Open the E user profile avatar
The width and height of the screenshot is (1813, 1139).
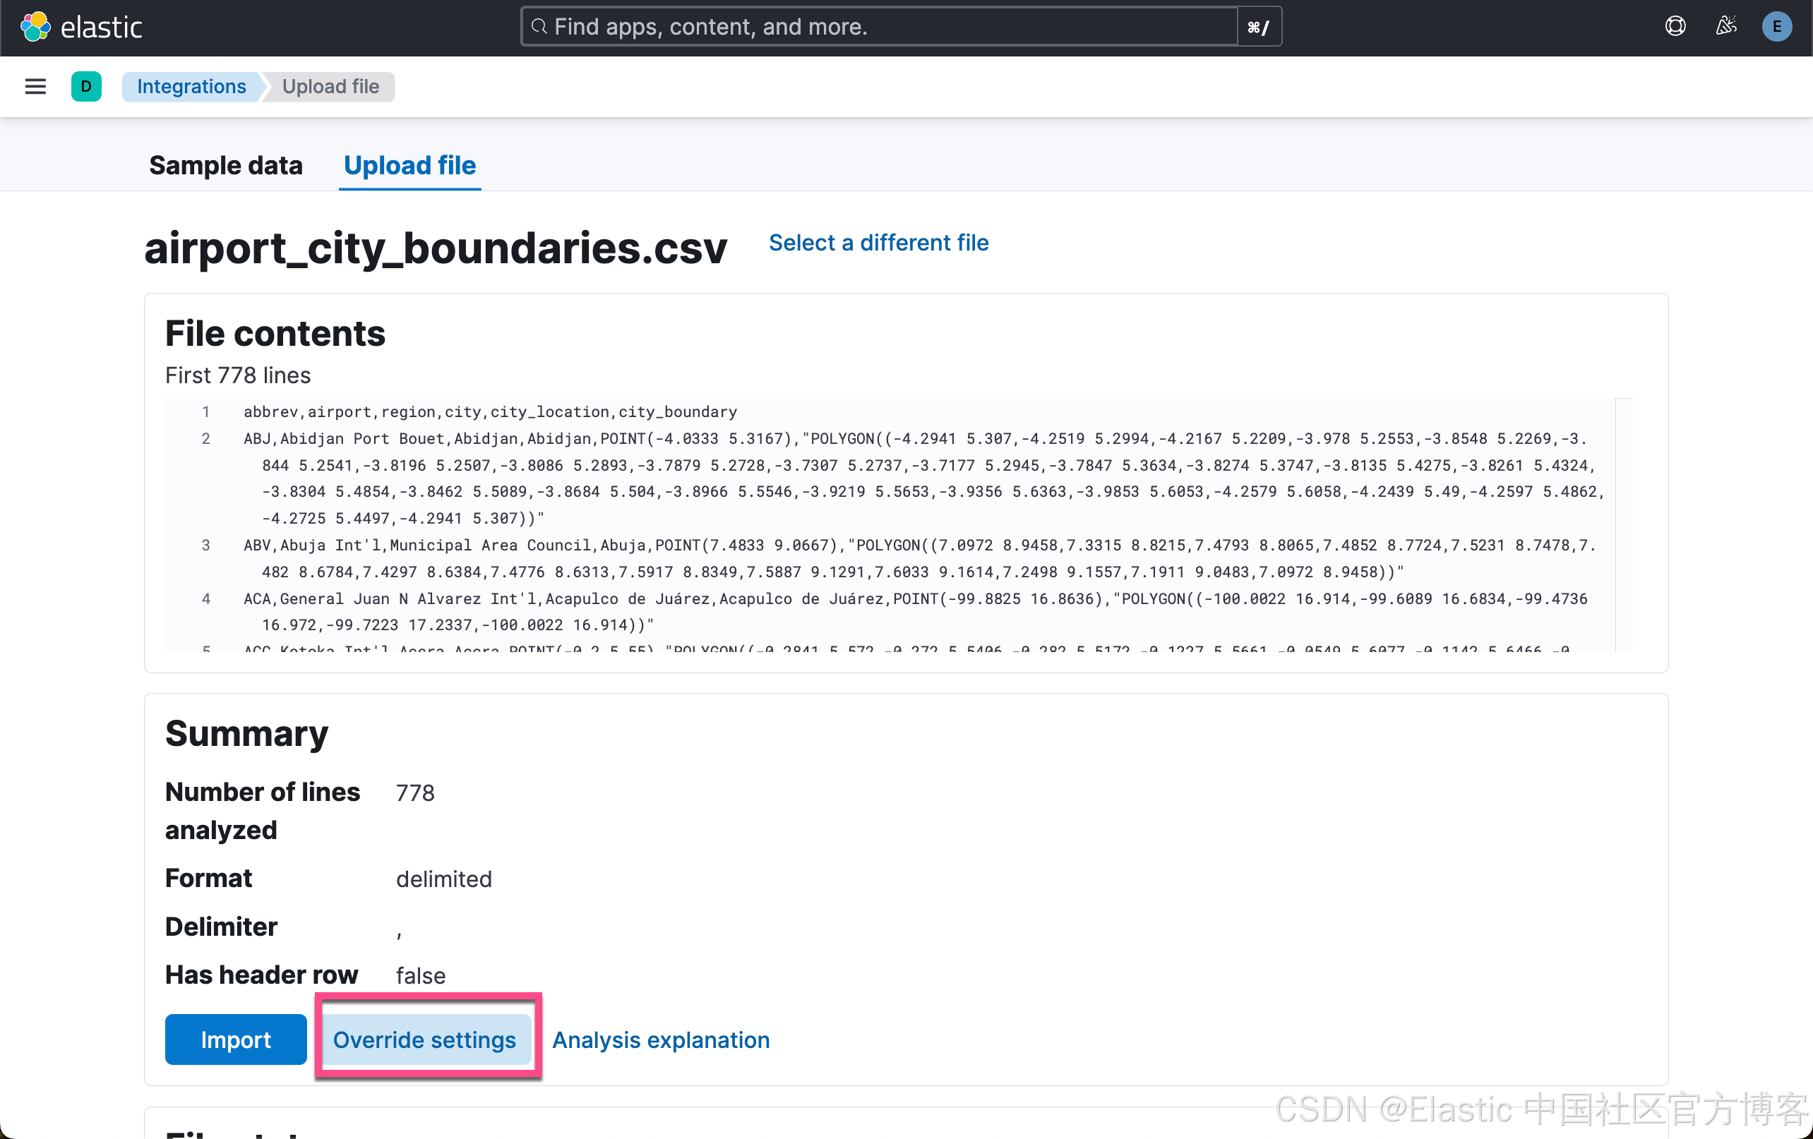click(1776, 26)
